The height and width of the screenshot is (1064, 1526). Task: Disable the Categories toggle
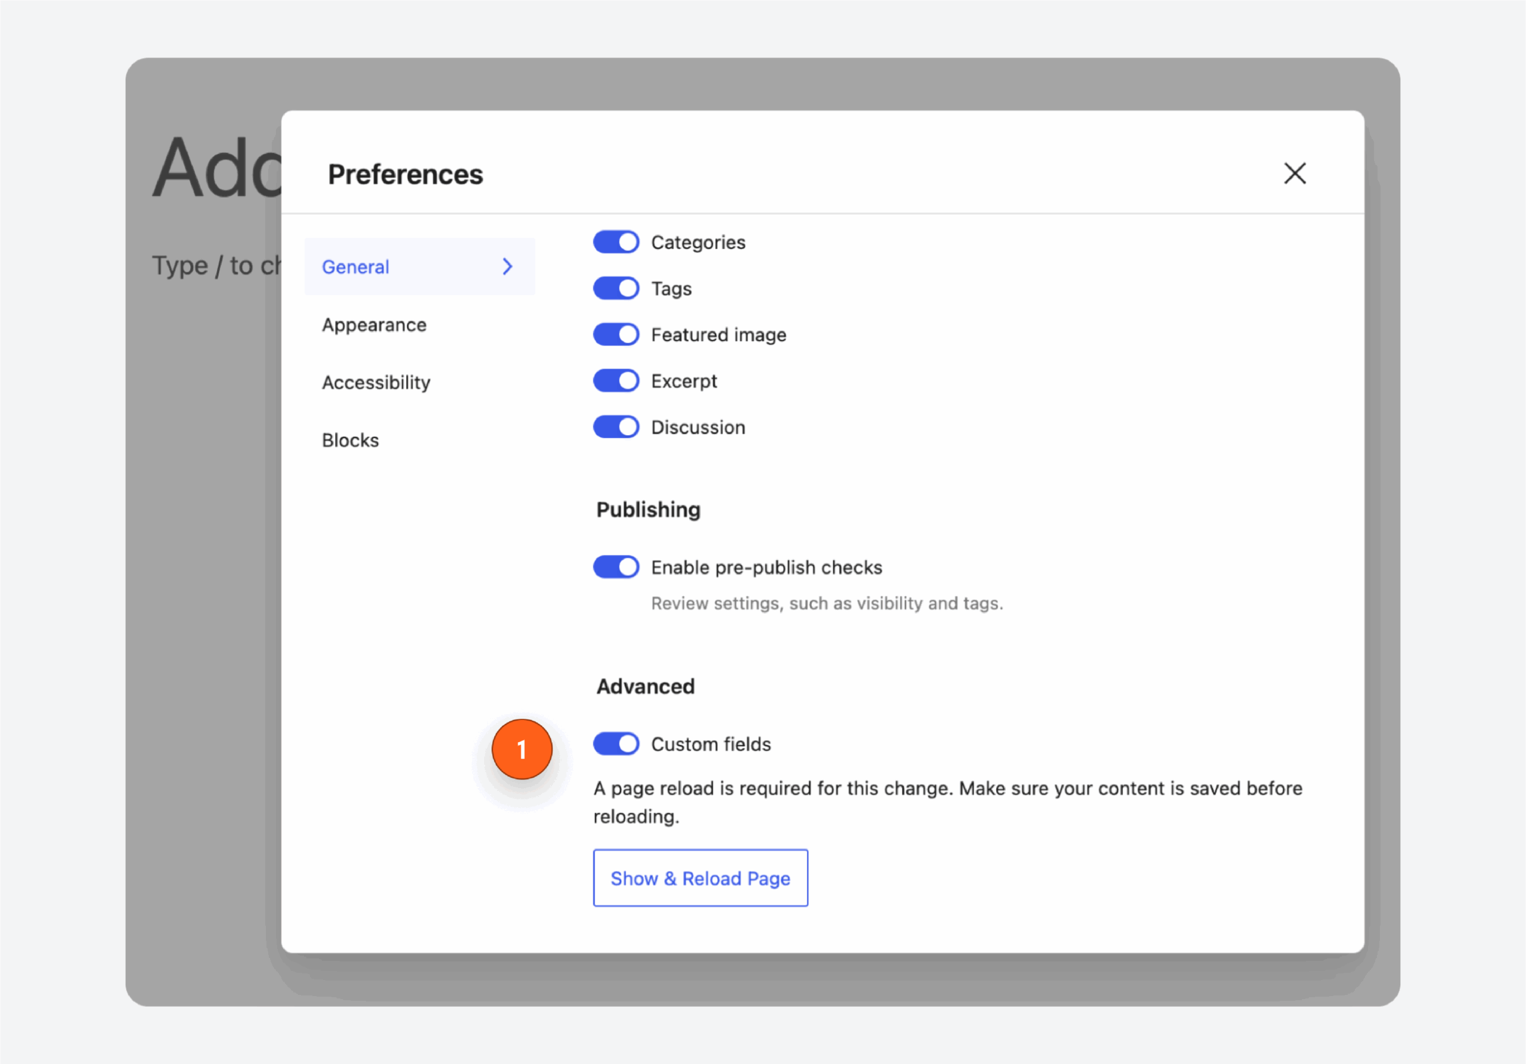(x=615, y=242)
